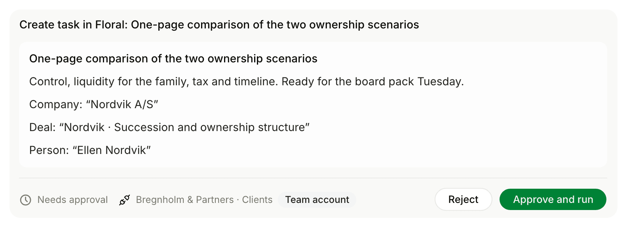Screen dimensions: 627x227
Task: Select the Person Ellen Nordvik line
Action: point(90,150)
